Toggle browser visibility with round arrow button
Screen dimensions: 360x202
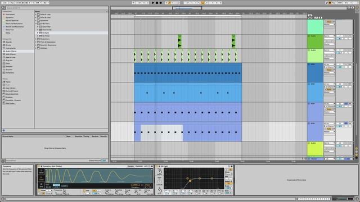(3, 7)
